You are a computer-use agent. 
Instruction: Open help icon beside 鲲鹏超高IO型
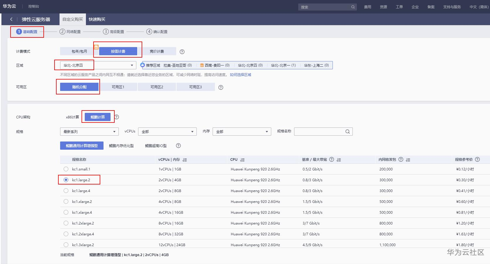click(178, 146)
